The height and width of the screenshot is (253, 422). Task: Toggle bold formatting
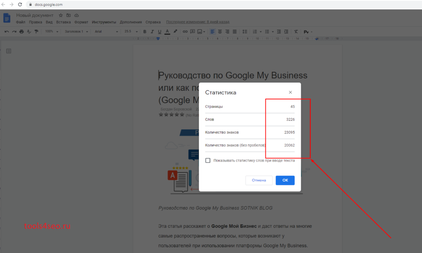pyautogui.click(x=145, y=31)
